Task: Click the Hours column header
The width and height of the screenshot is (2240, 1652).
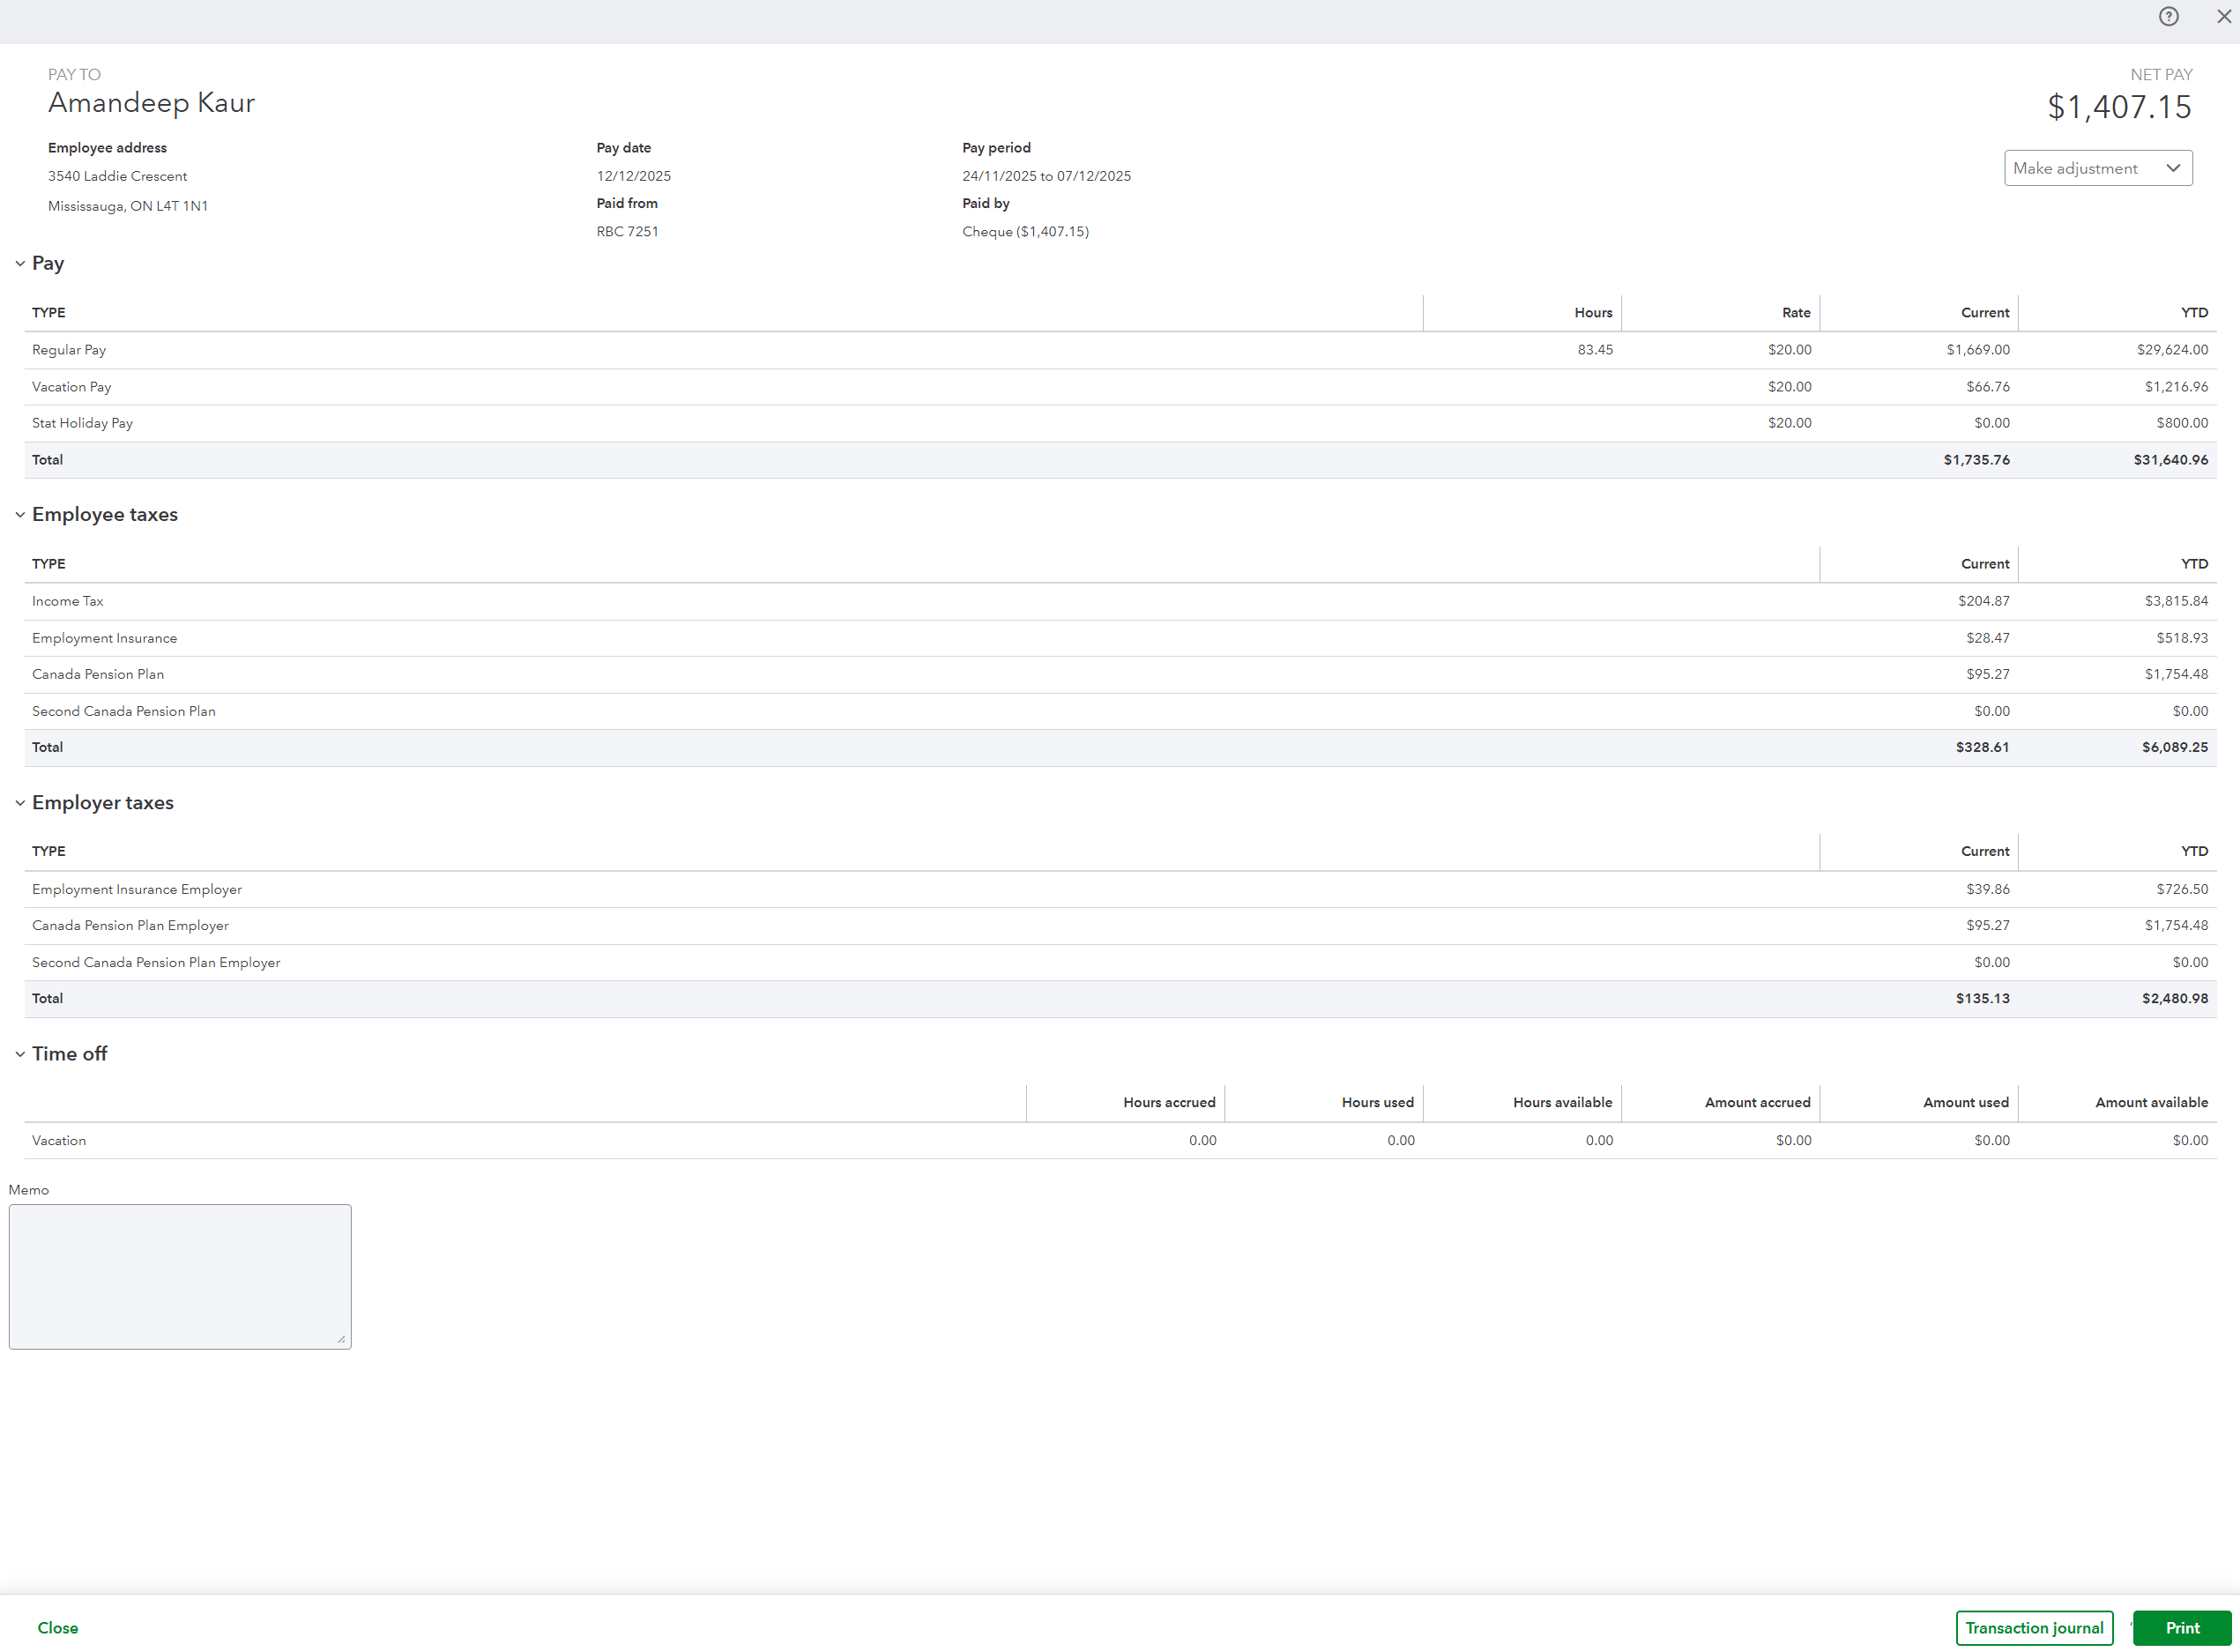Action: coord(1592,313)
